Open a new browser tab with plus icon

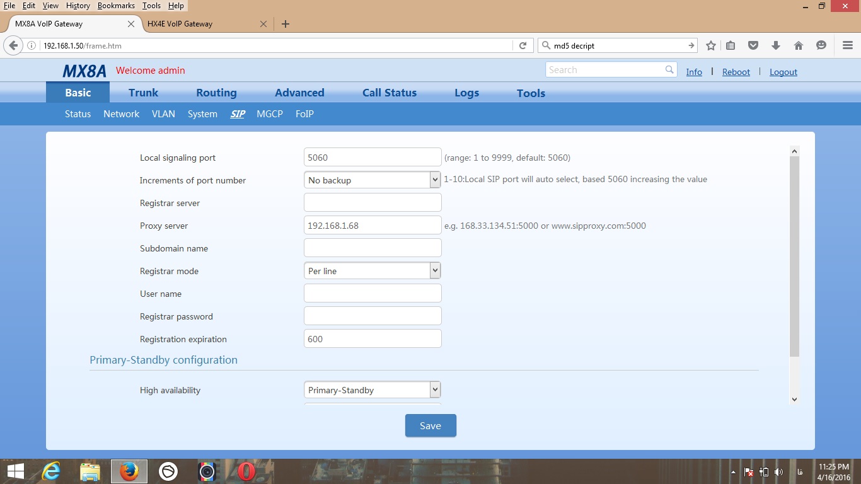pyautogui.click(x=286, y=24)
